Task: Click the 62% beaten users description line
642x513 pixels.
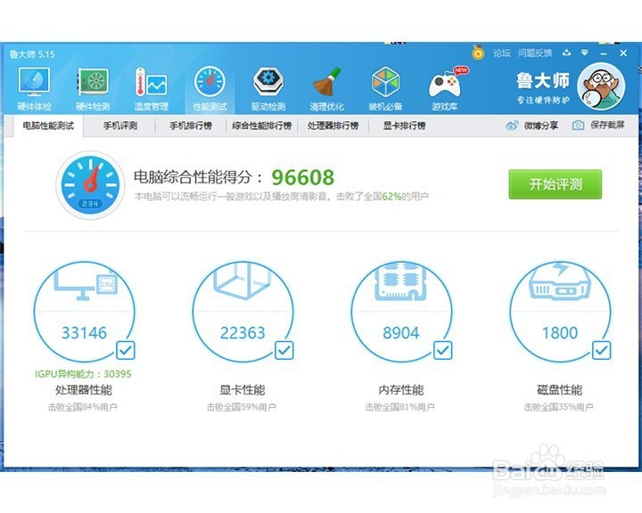Action: tap(281, 196)
